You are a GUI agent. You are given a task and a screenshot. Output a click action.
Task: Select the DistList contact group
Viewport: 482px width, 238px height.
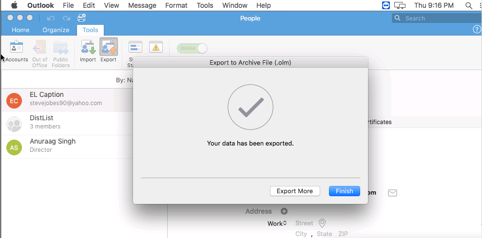coord(67,124)
